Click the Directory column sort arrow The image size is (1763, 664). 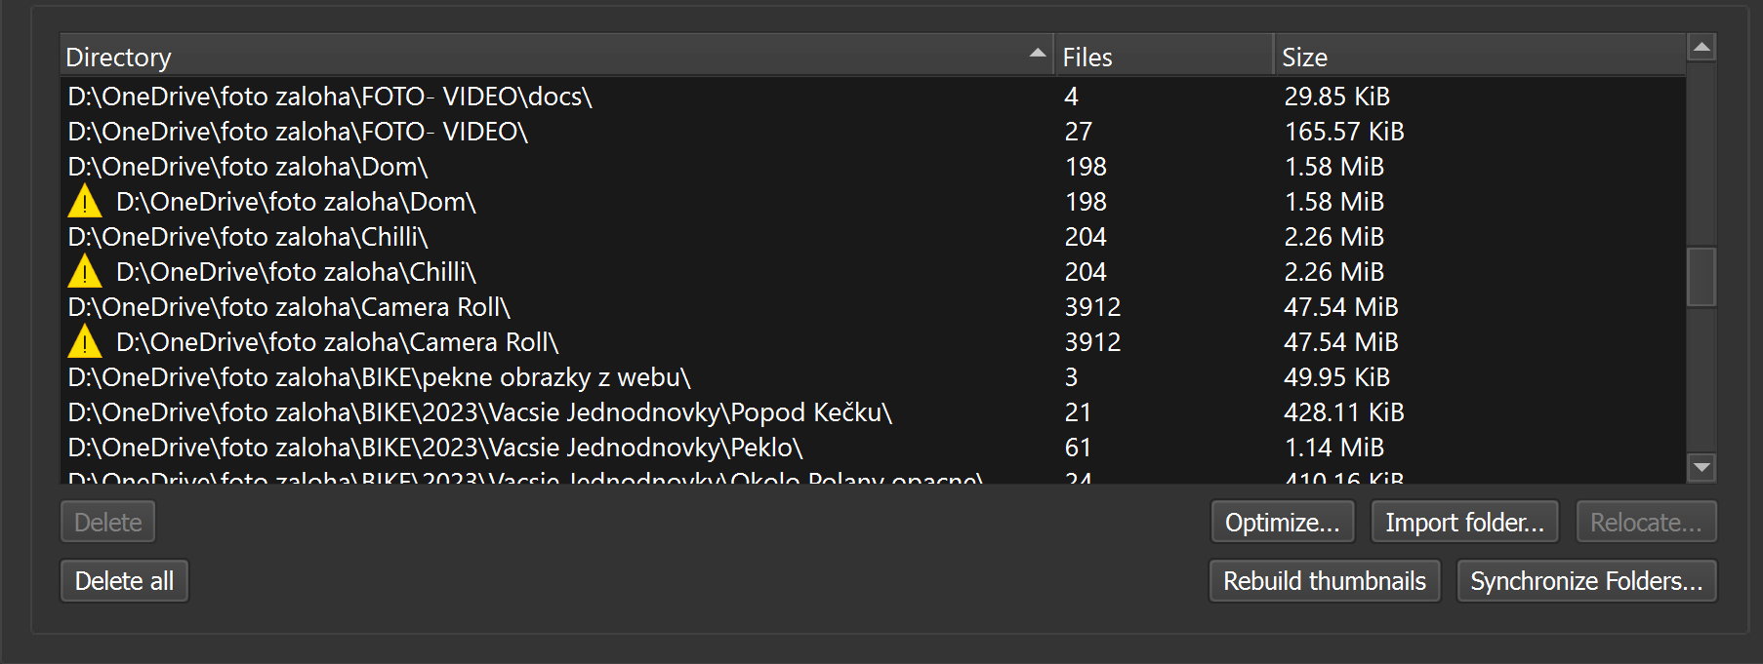point(1037,54)
